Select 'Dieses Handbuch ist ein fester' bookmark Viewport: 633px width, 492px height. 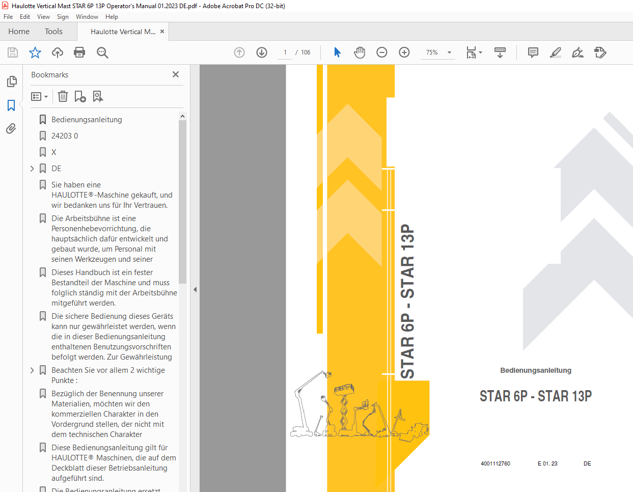point(114,288)
